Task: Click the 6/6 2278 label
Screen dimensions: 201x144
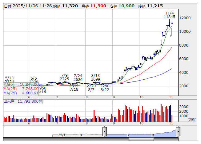Action: [34, 80]
